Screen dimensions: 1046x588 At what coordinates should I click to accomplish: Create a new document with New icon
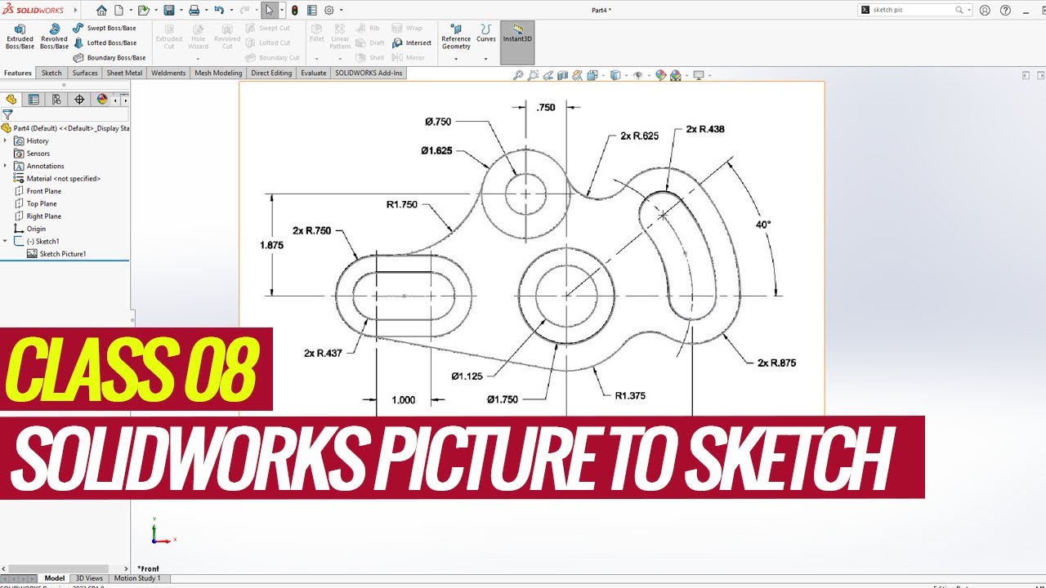pos(119,11)
